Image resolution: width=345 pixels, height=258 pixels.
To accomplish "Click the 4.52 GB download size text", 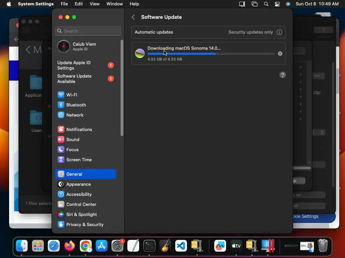I will click(165, 59).
